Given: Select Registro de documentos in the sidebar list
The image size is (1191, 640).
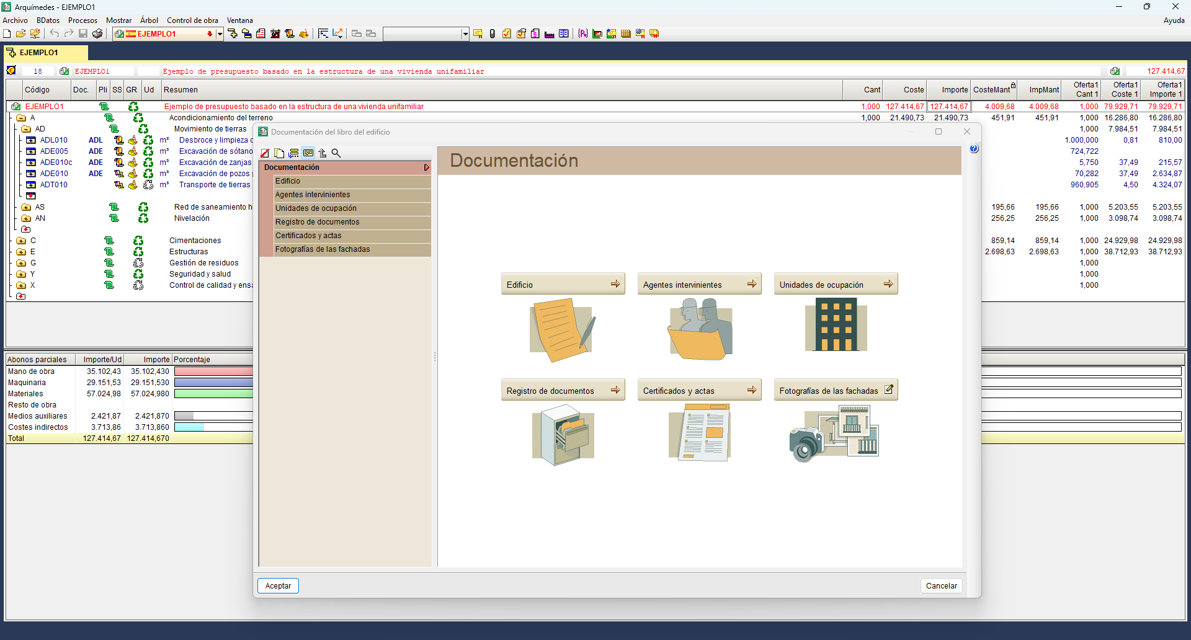Looking at the screenshot, I should pyautogui.click(x=352, y=222).
